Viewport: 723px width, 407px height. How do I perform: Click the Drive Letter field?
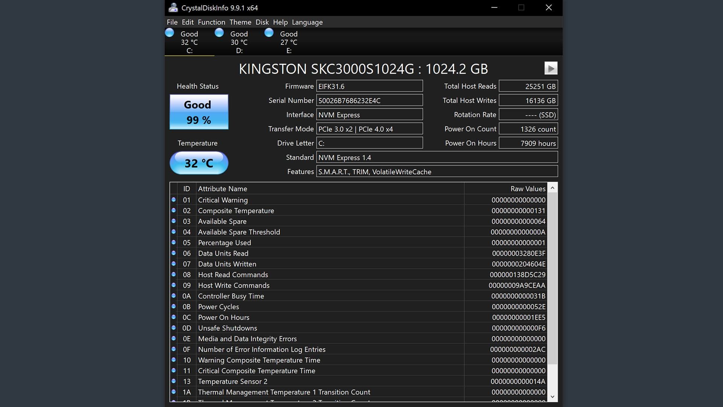369,143
